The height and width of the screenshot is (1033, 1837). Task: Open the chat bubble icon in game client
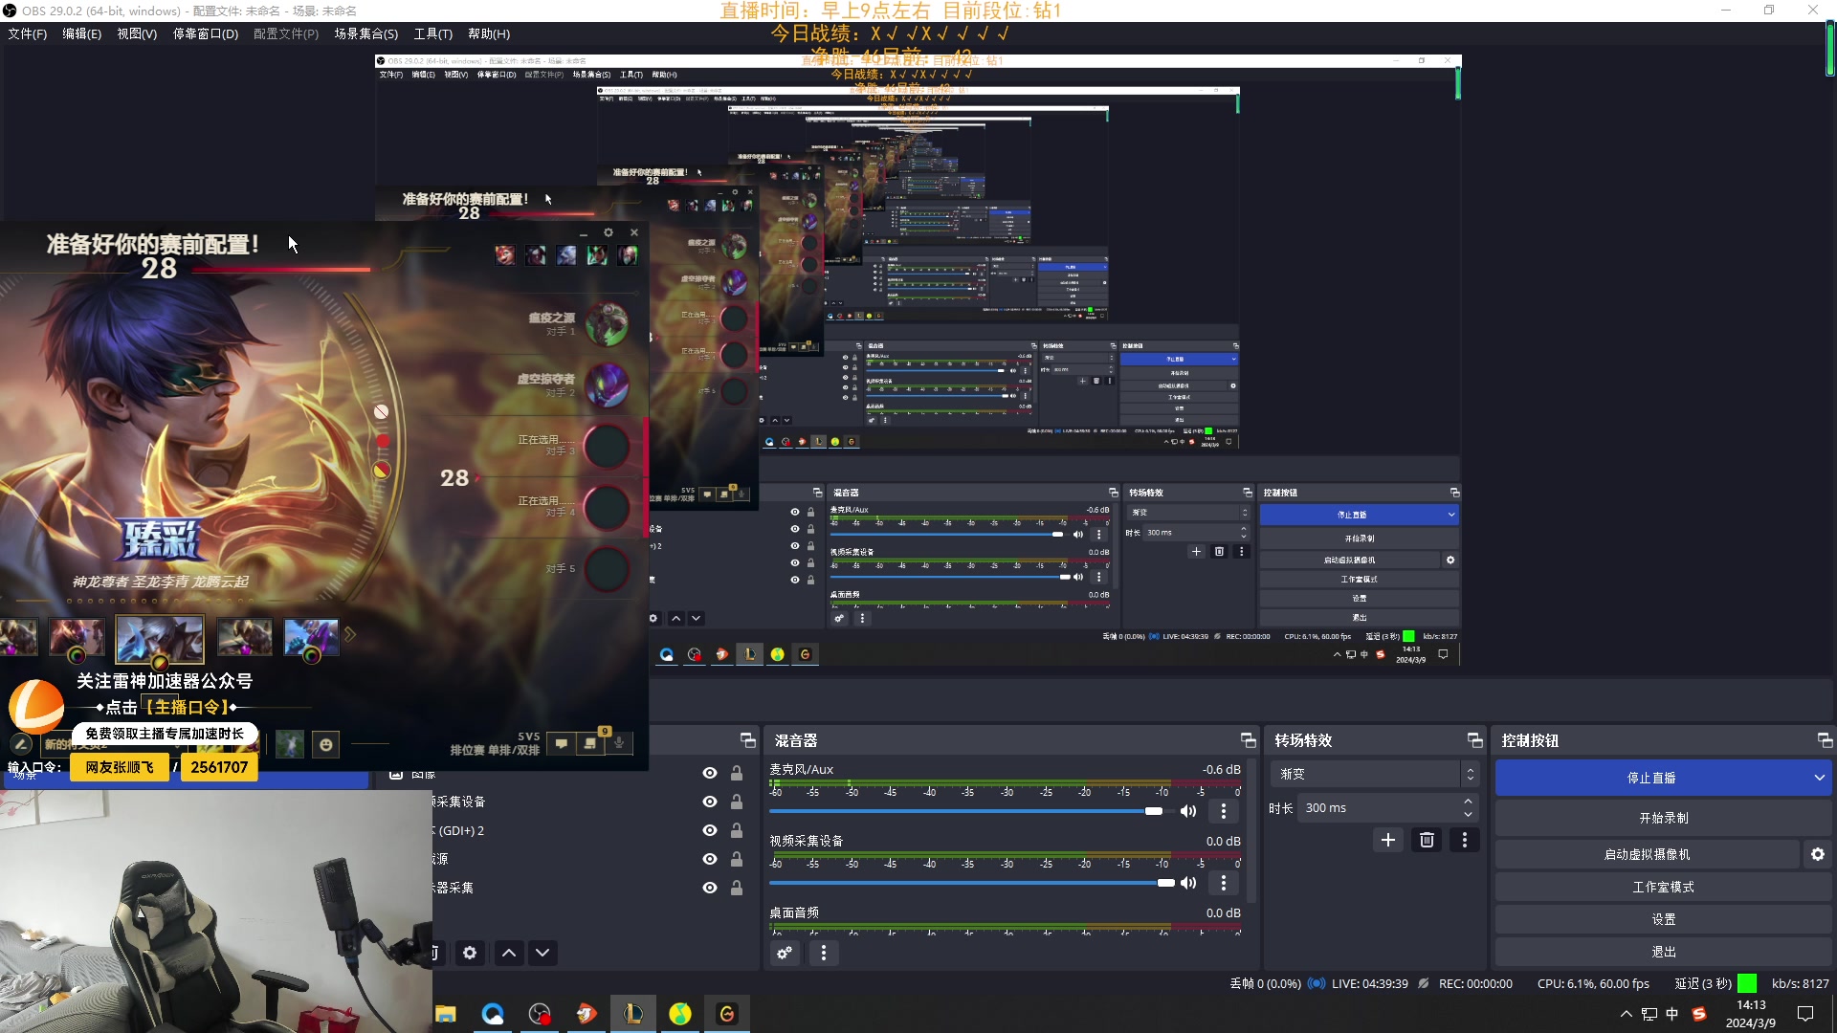[x=562, y=743]
